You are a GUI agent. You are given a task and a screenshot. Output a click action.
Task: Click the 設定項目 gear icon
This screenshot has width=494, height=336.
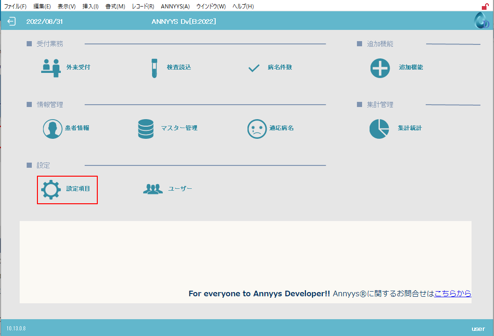51,189
